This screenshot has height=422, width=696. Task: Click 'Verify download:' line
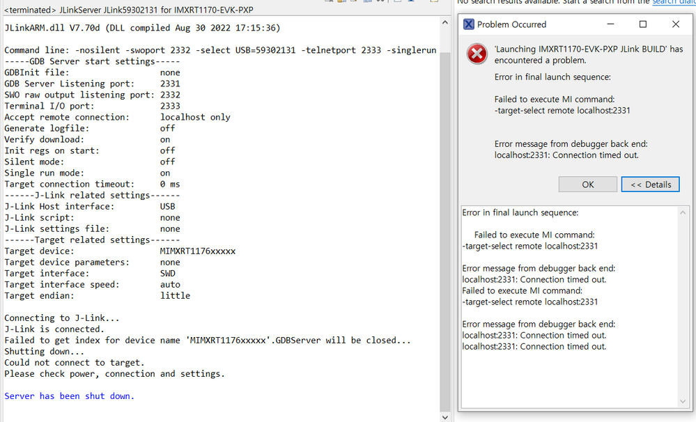87,139
